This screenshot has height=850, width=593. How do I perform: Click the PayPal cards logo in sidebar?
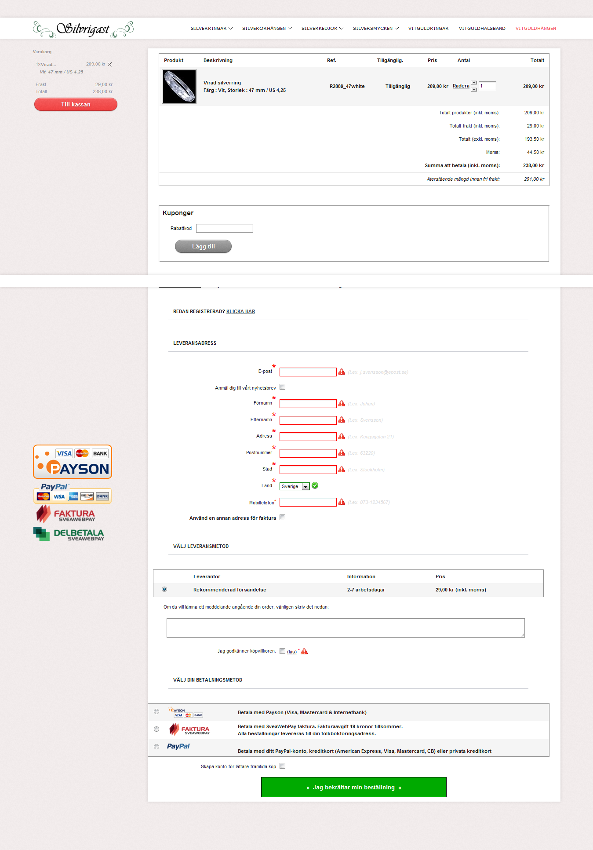click(73, 493)
